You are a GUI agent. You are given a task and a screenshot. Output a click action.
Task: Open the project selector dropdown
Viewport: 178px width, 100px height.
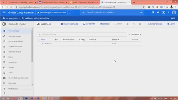click(x=51, y=12)
